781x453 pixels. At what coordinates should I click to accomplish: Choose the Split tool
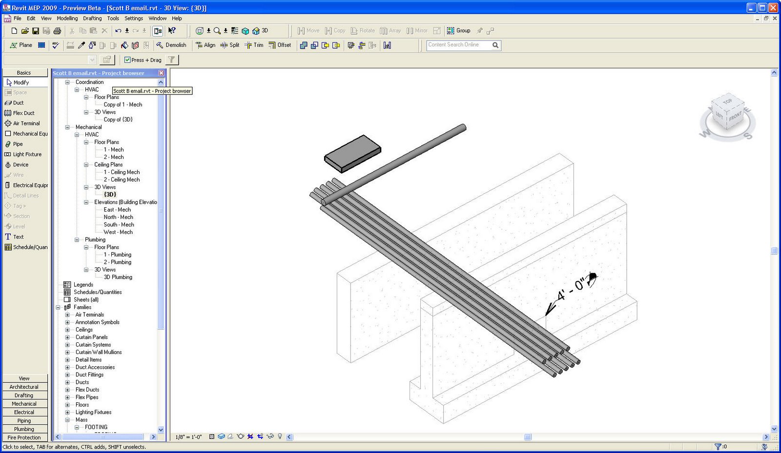[230, 45]
